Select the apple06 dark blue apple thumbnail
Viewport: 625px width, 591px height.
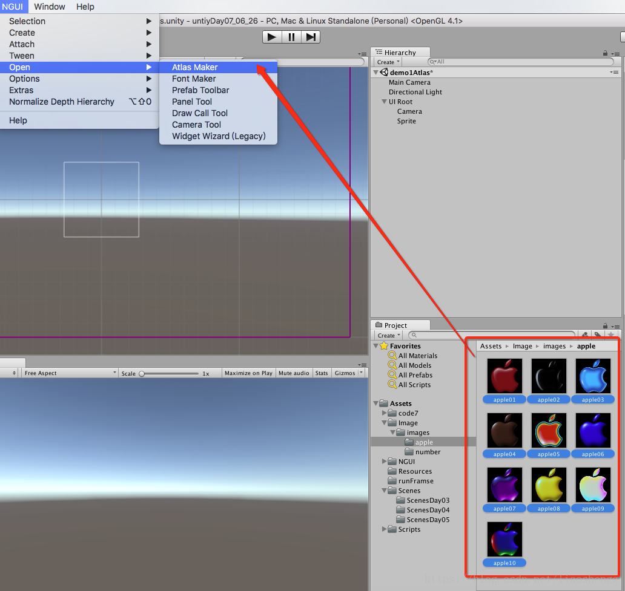click(593, 431)
